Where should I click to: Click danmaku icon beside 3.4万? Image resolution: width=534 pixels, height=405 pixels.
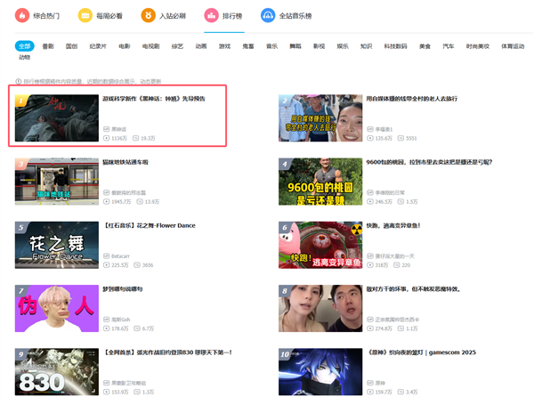tap(400, 392)
